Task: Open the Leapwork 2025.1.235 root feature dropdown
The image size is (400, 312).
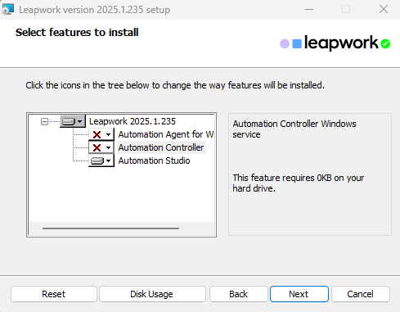Action: coord(73,121)
